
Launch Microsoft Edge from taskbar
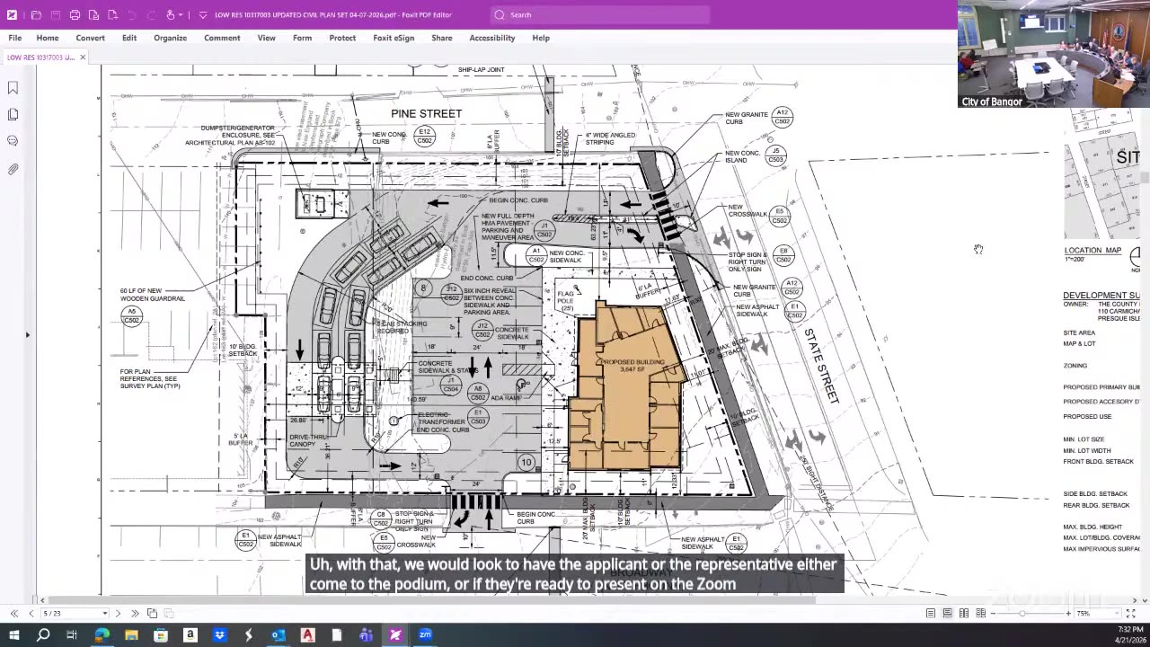coord(102,635)
